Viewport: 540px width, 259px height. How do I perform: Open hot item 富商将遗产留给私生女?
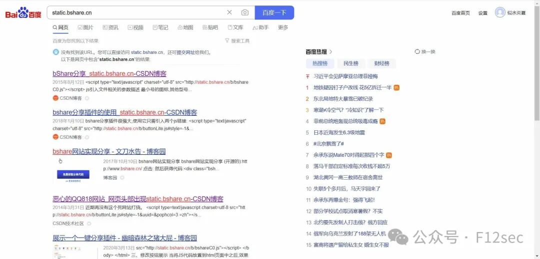(x=351, y=245)
